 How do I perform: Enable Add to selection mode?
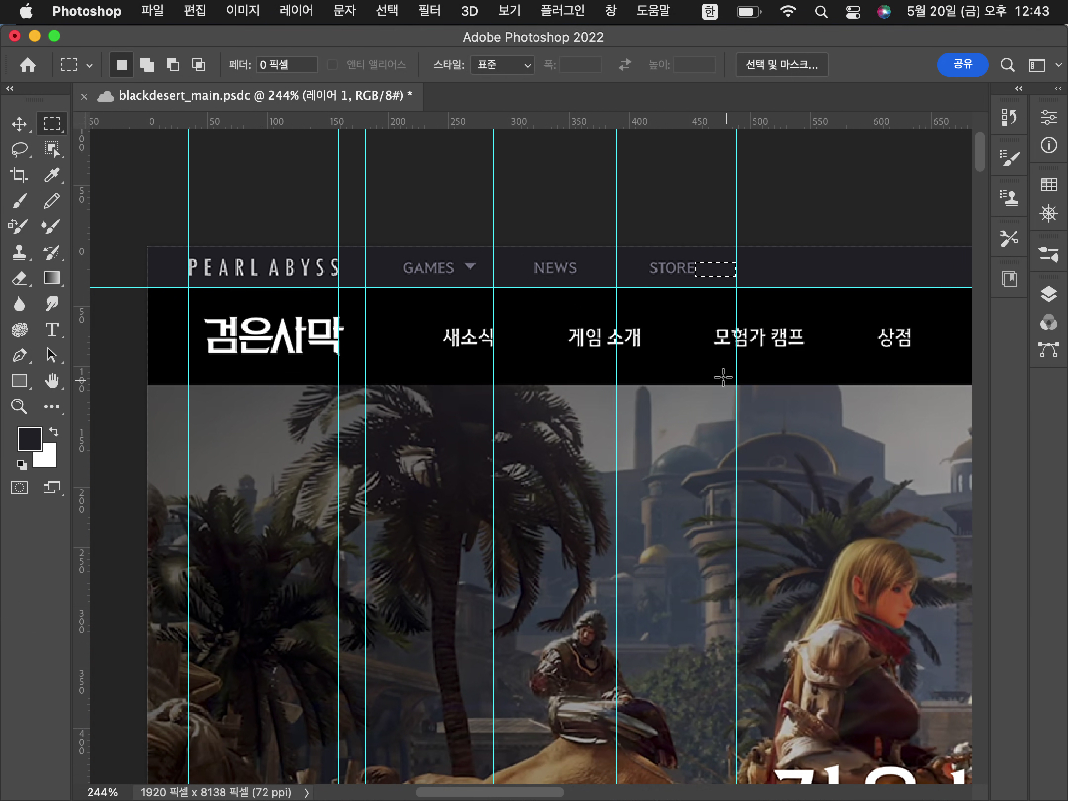tap(147, 65)
